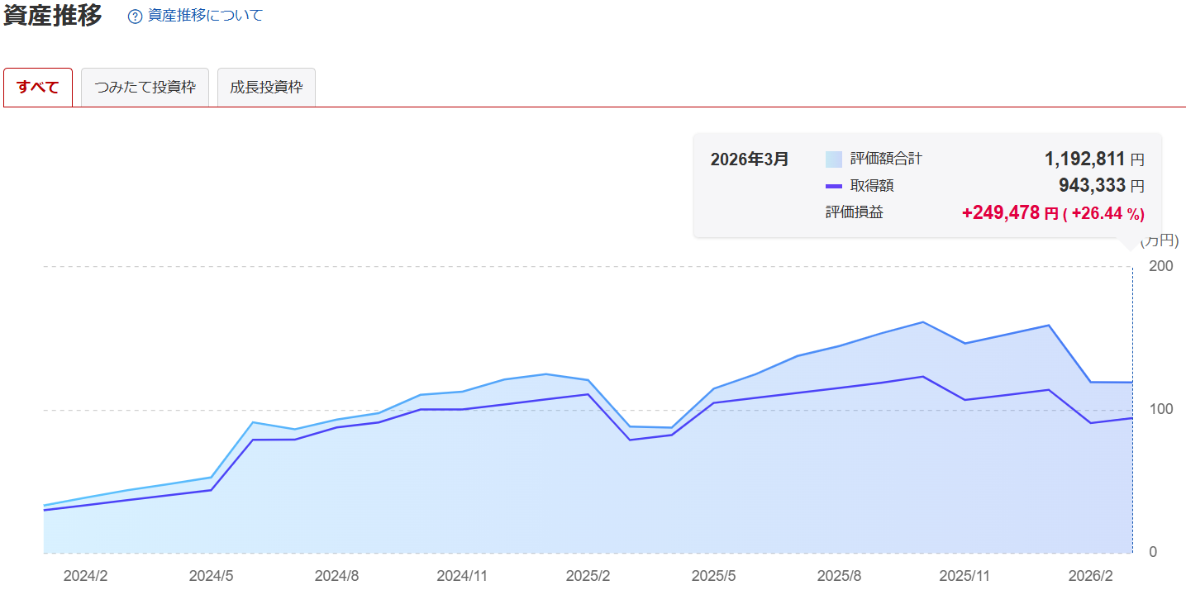Click the 取得額 purple line legend marker

pyautogui.click(x=833, y=186)
